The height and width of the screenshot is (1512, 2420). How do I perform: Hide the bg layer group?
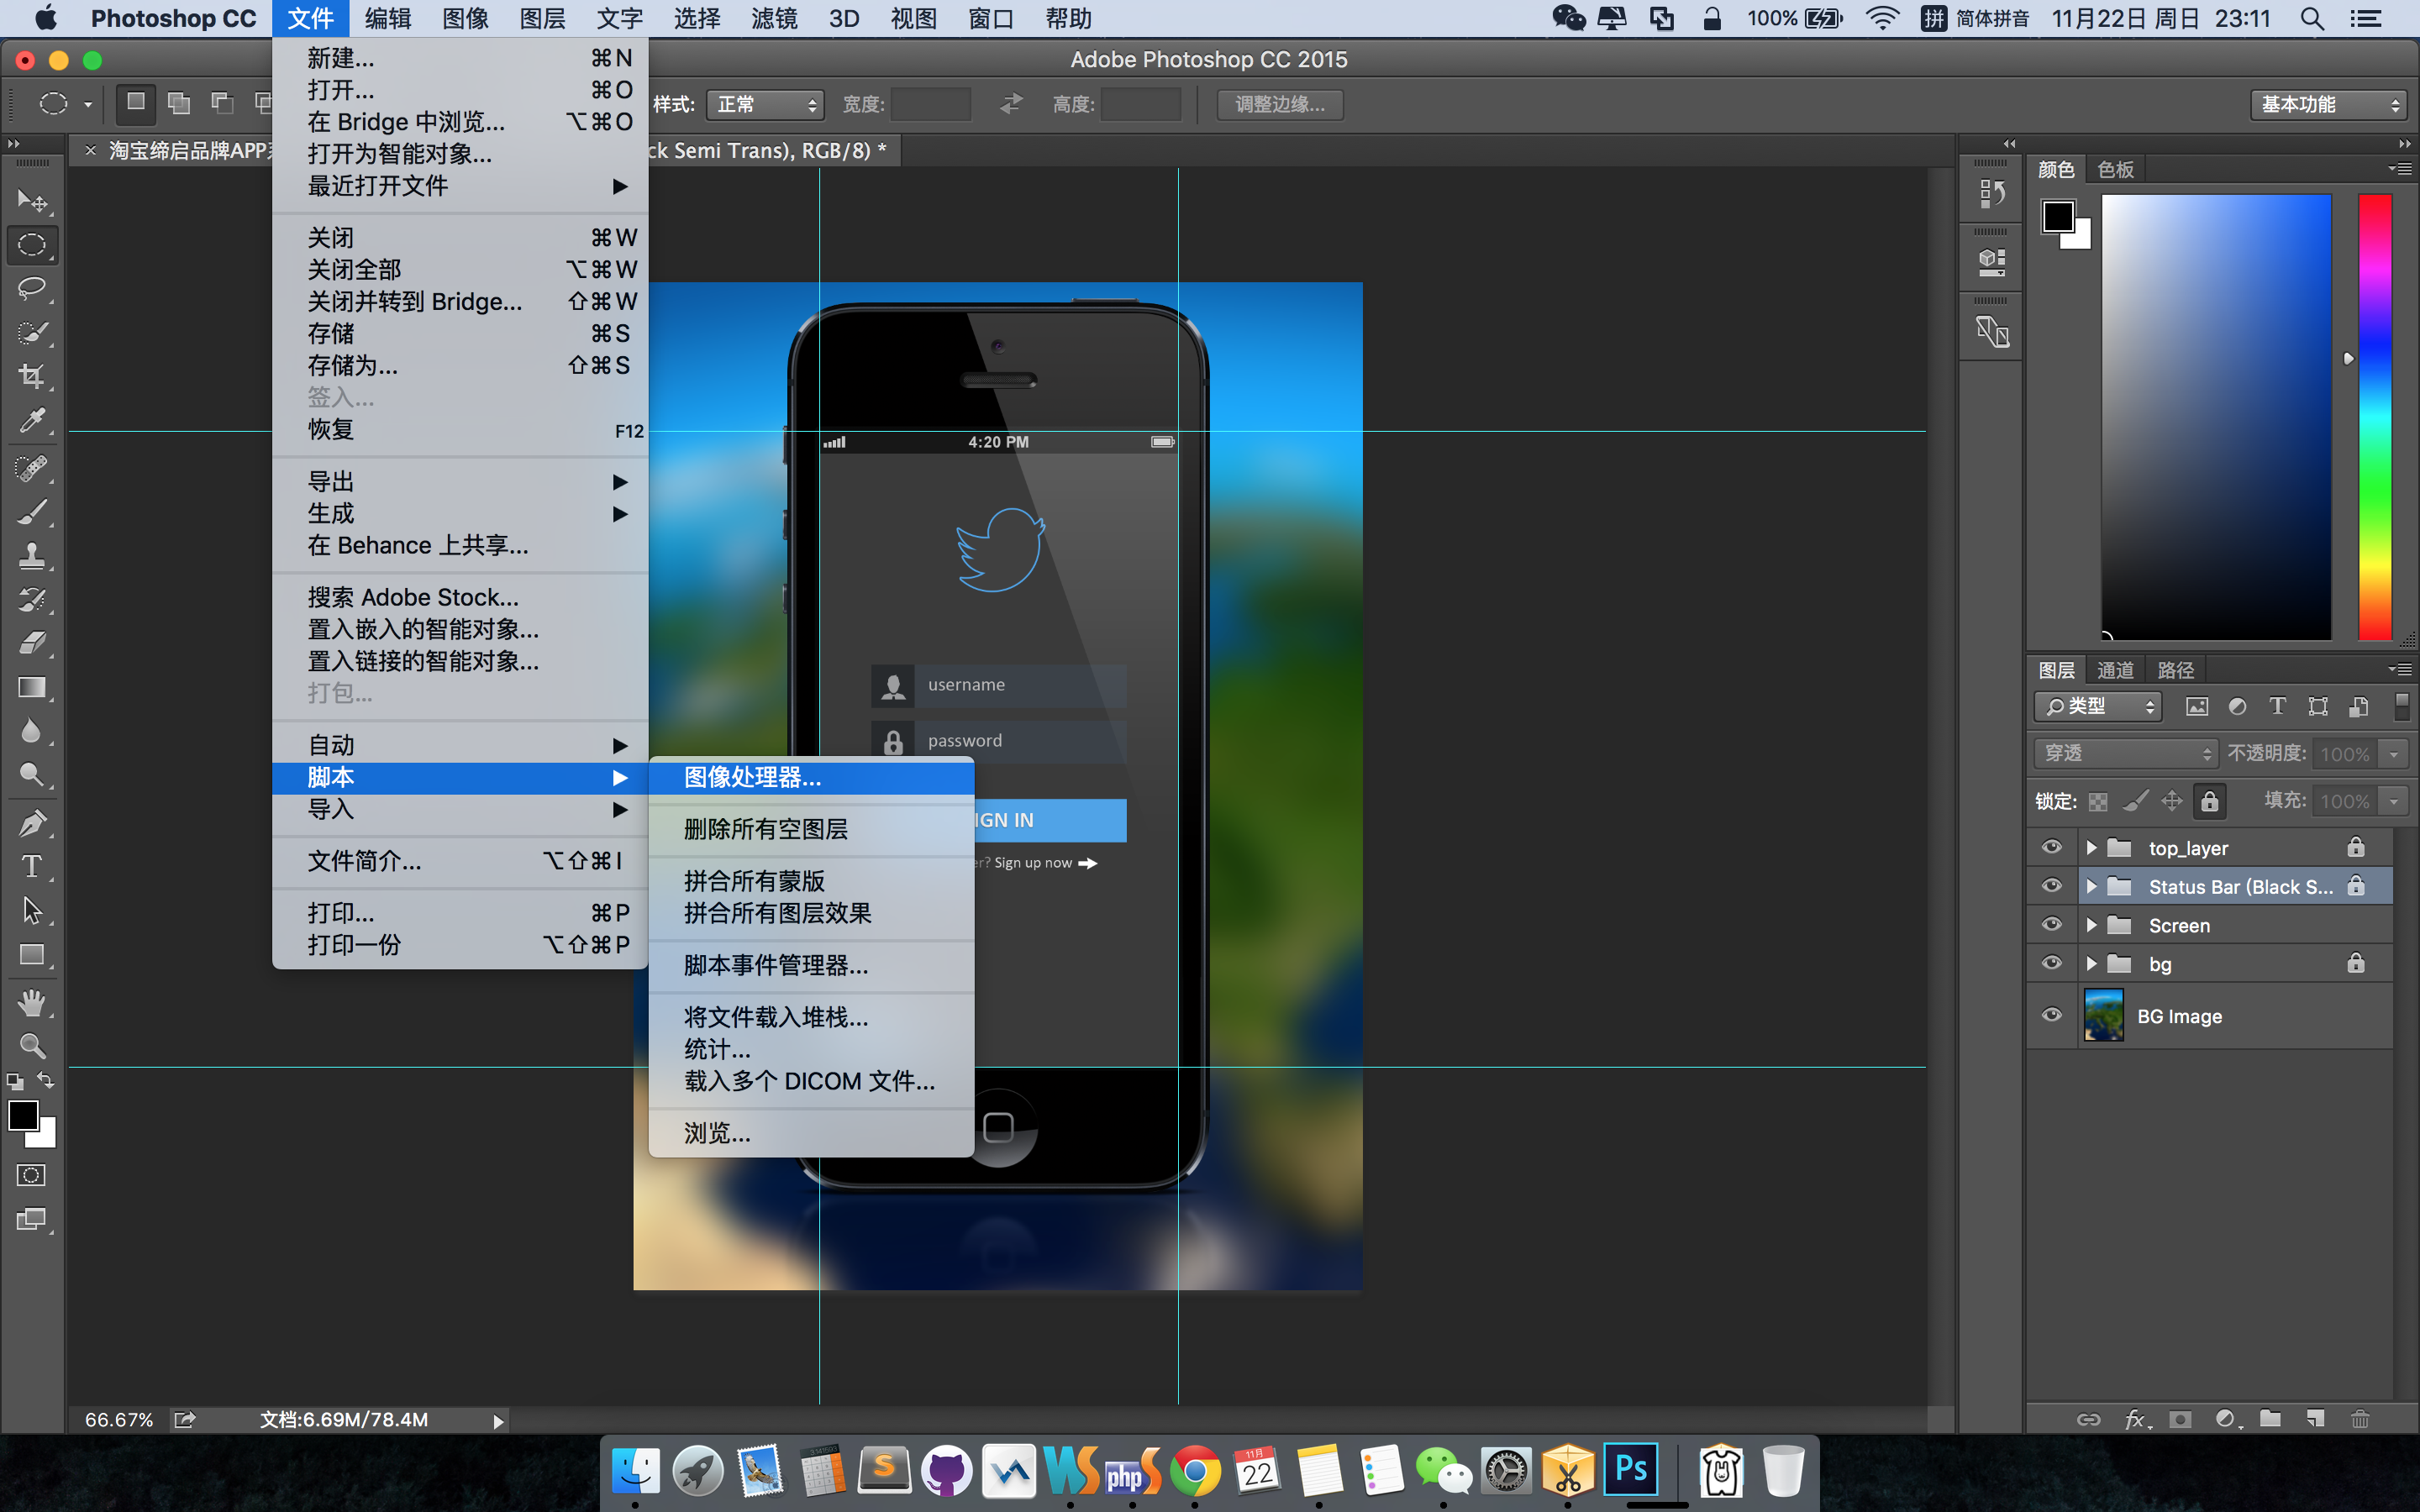click(2052, 964)
